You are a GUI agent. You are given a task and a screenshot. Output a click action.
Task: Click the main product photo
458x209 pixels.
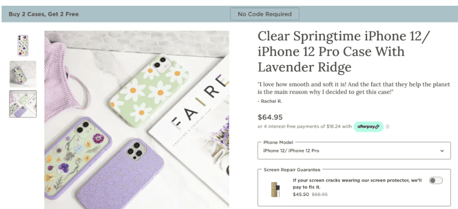136,119
